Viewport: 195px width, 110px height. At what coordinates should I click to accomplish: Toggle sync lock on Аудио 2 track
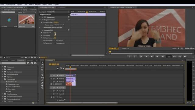point(54,91)
